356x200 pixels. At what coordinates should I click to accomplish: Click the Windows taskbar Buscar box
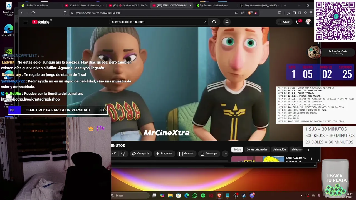point(130,196)
